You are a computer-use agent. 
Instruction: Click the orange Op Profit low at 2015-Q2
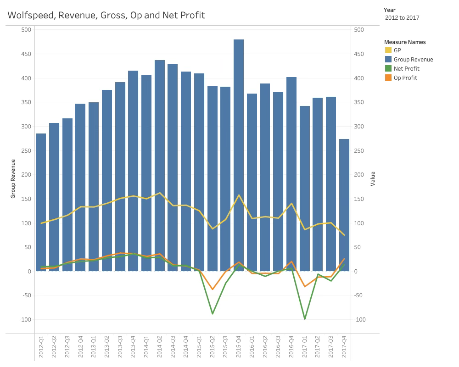pyautogui.click(x=212, y=289)
